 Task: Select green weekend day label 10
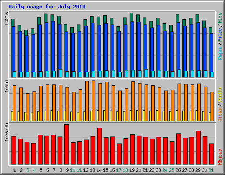73,170
